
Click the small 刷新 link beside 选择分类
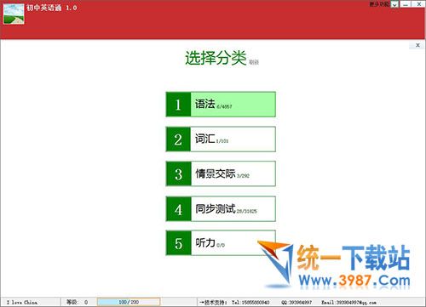point(254,62)
